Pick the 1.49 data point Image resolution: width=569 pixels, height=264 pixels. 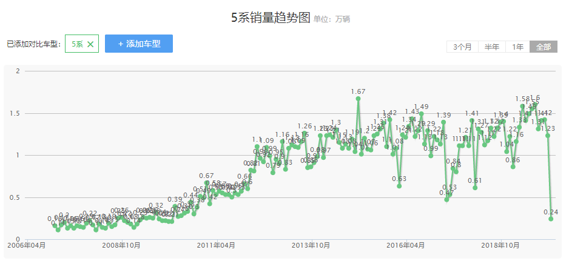(421, 114)
